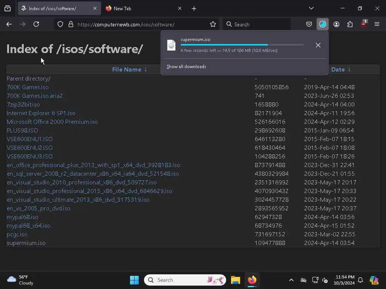The height and width of the screenshot is (289, 386).
Task: Download VSE600ENU3.ISO
Action: tap(29, 157)
